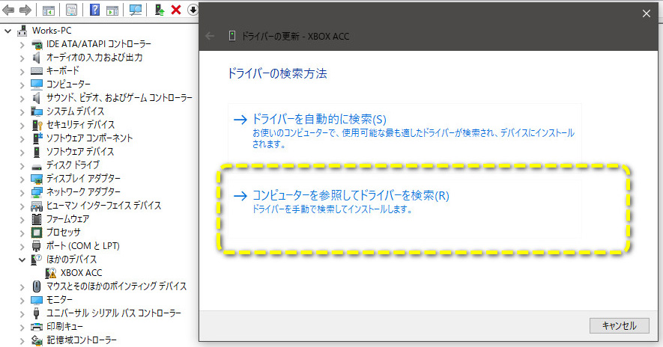The width and height of the screenshot is (663, 347).
Task: Click the speaker icon beside オーディオの入力および出力
Action: pos(37,58)
